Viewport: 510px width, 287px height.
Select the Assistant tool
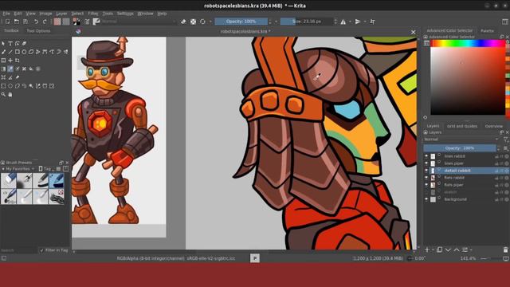3,77
